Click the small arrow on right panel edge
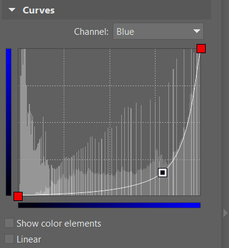 pos(225,213)
